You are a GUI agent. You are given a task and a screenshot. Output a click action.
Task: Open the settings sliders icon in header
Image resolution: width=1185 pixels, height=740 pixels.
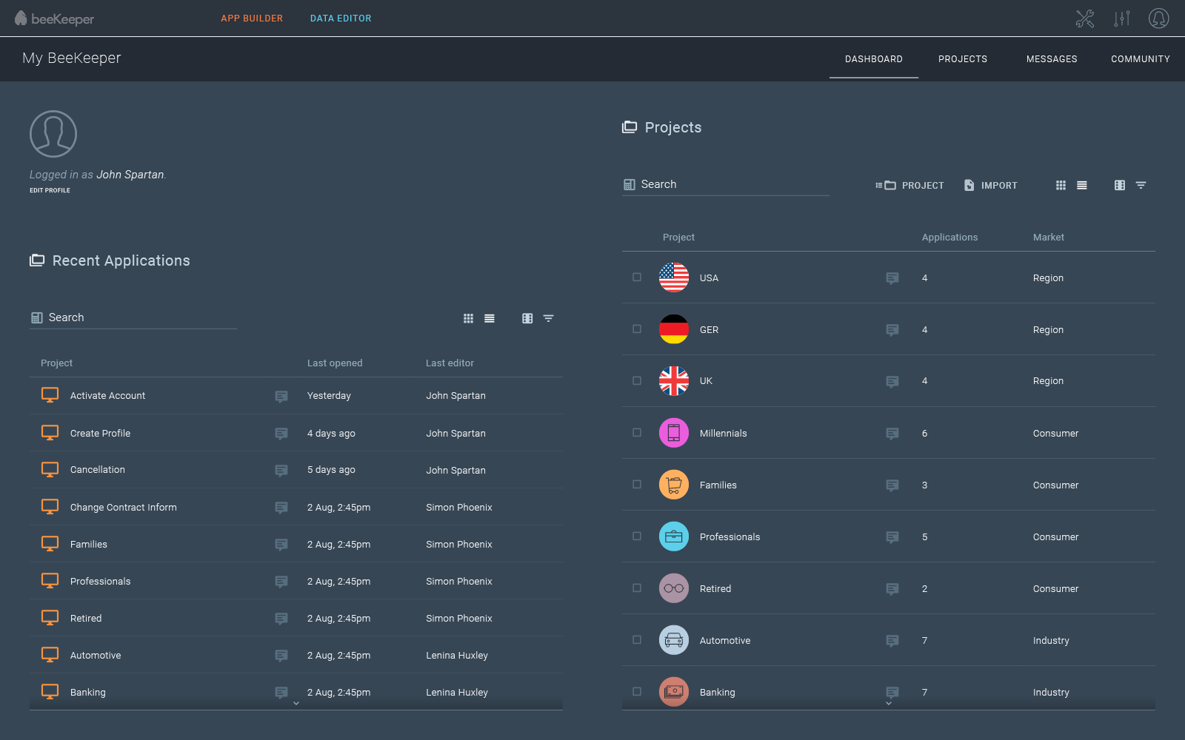[x=1122, y=18]
